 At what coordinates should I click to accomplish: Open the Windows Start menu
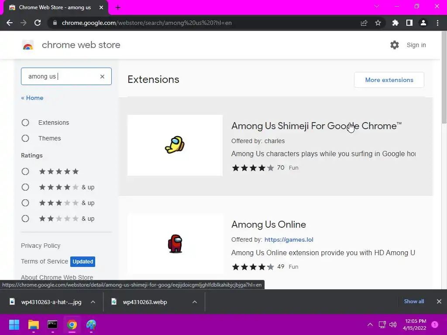(14, 325)
